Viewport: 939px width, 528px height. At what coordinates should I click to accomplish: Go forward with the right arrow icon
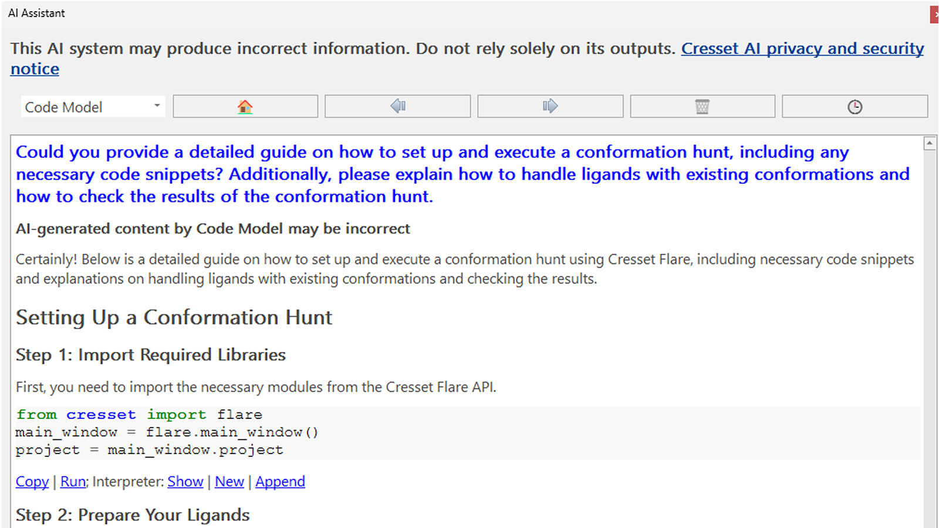[x=550, y=107]
